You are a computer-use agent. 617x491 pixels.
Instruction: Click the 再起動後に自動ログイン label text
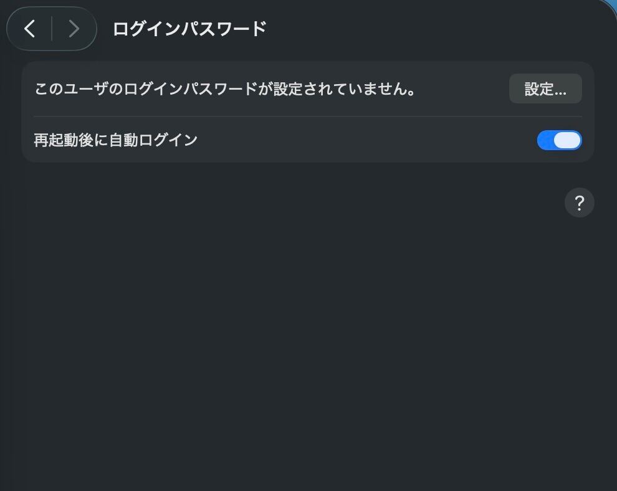click(115, 140)
